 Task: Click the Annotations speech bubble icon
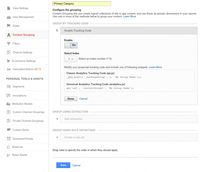point(8,96)
